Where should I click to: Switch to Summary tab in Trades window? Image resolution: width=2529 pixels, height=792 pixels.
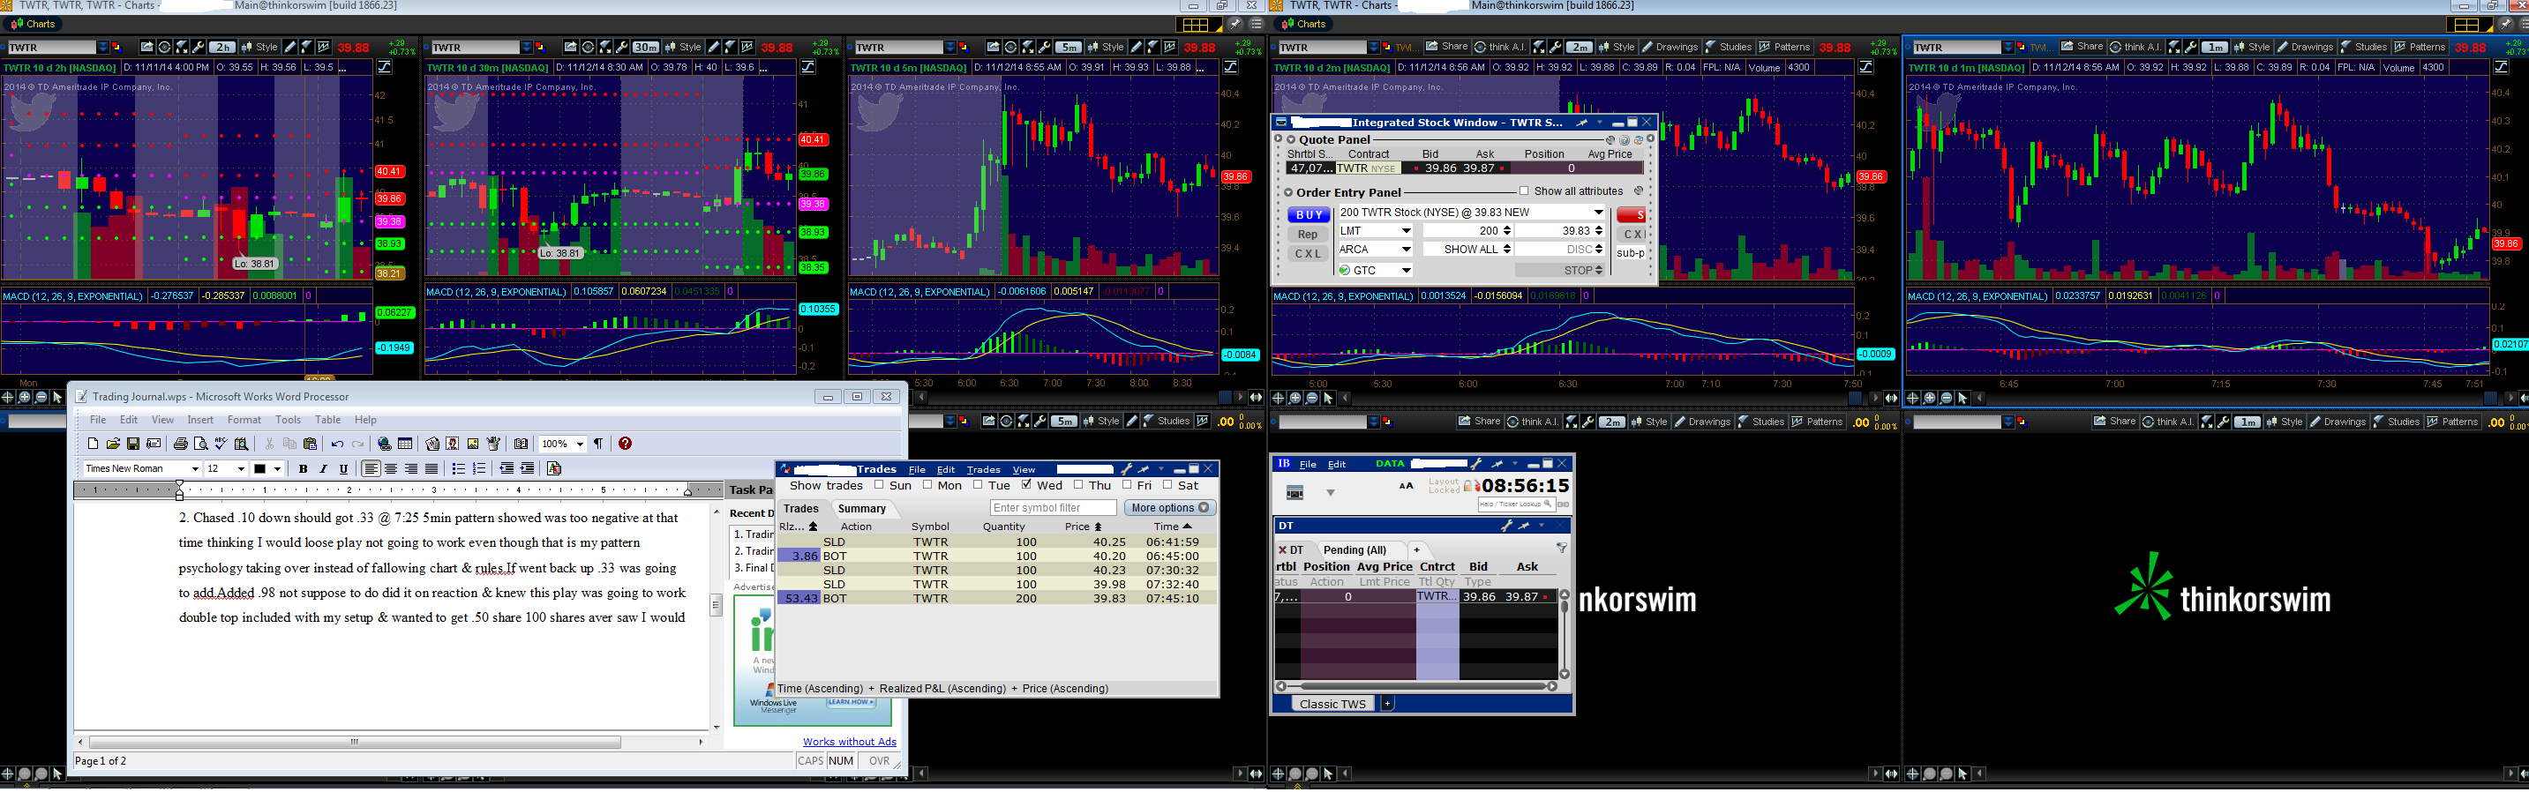[x=861, y=510]
